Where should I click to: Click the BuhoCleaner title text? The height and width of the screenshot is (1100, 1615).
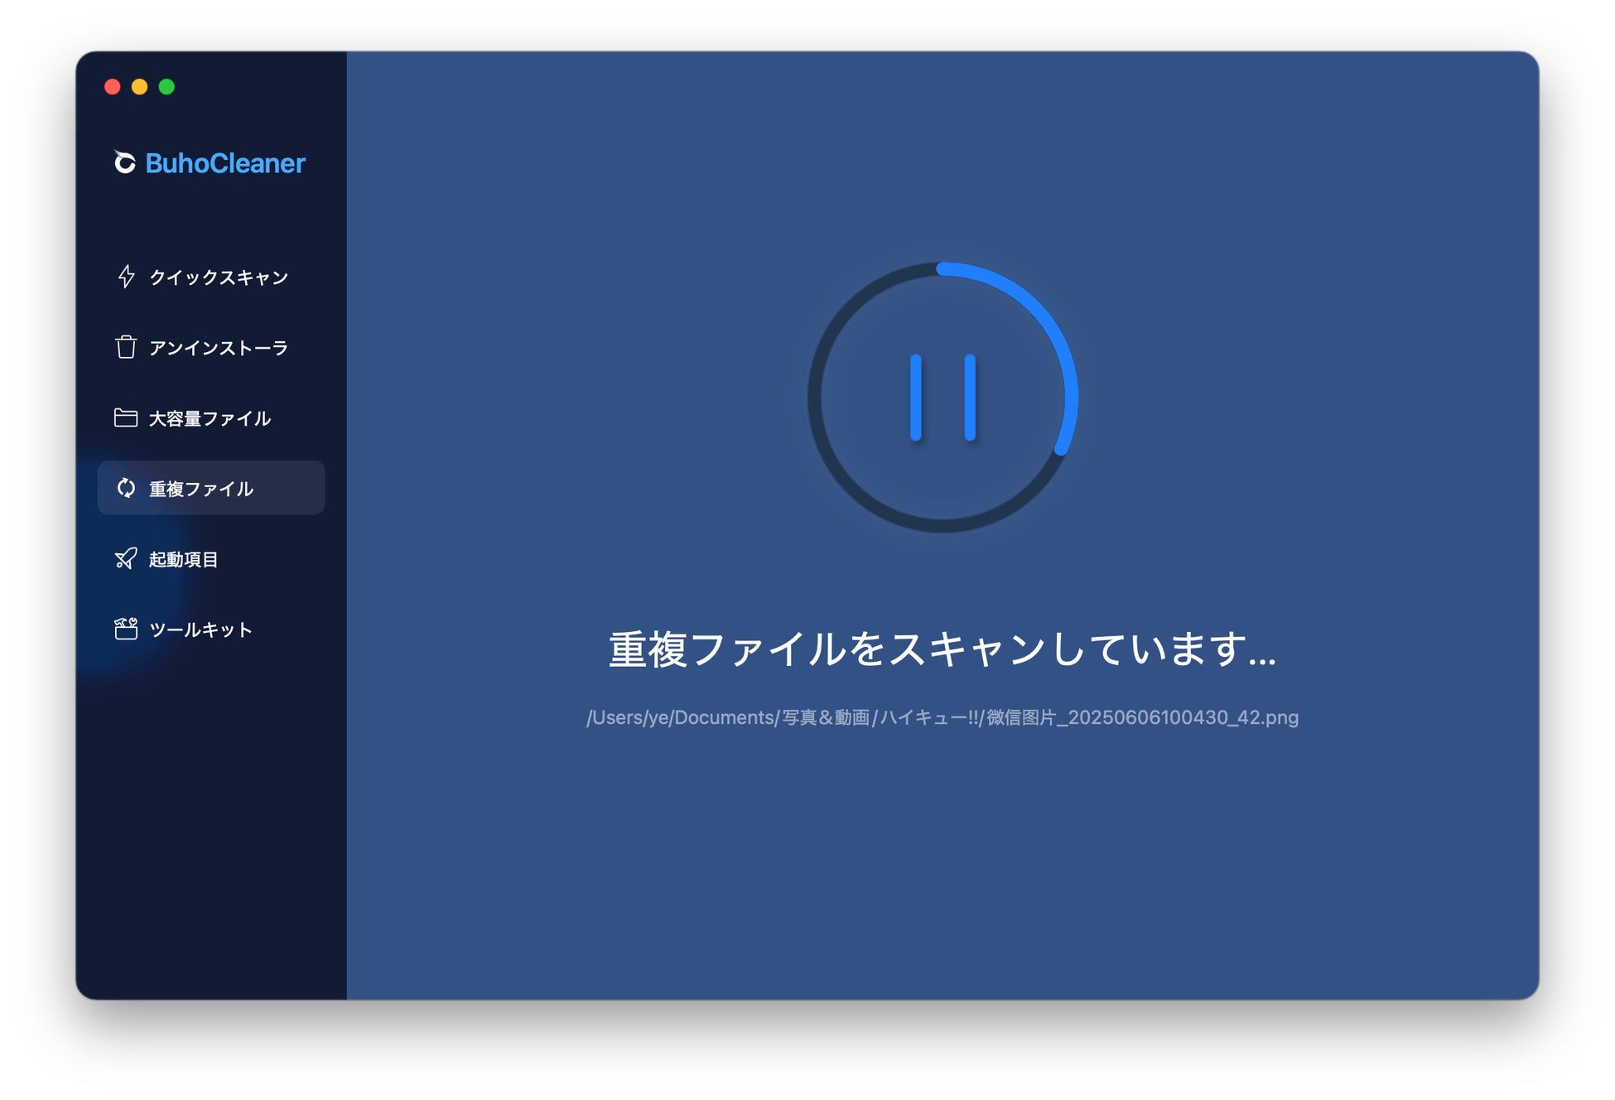(x=225, y=163)
